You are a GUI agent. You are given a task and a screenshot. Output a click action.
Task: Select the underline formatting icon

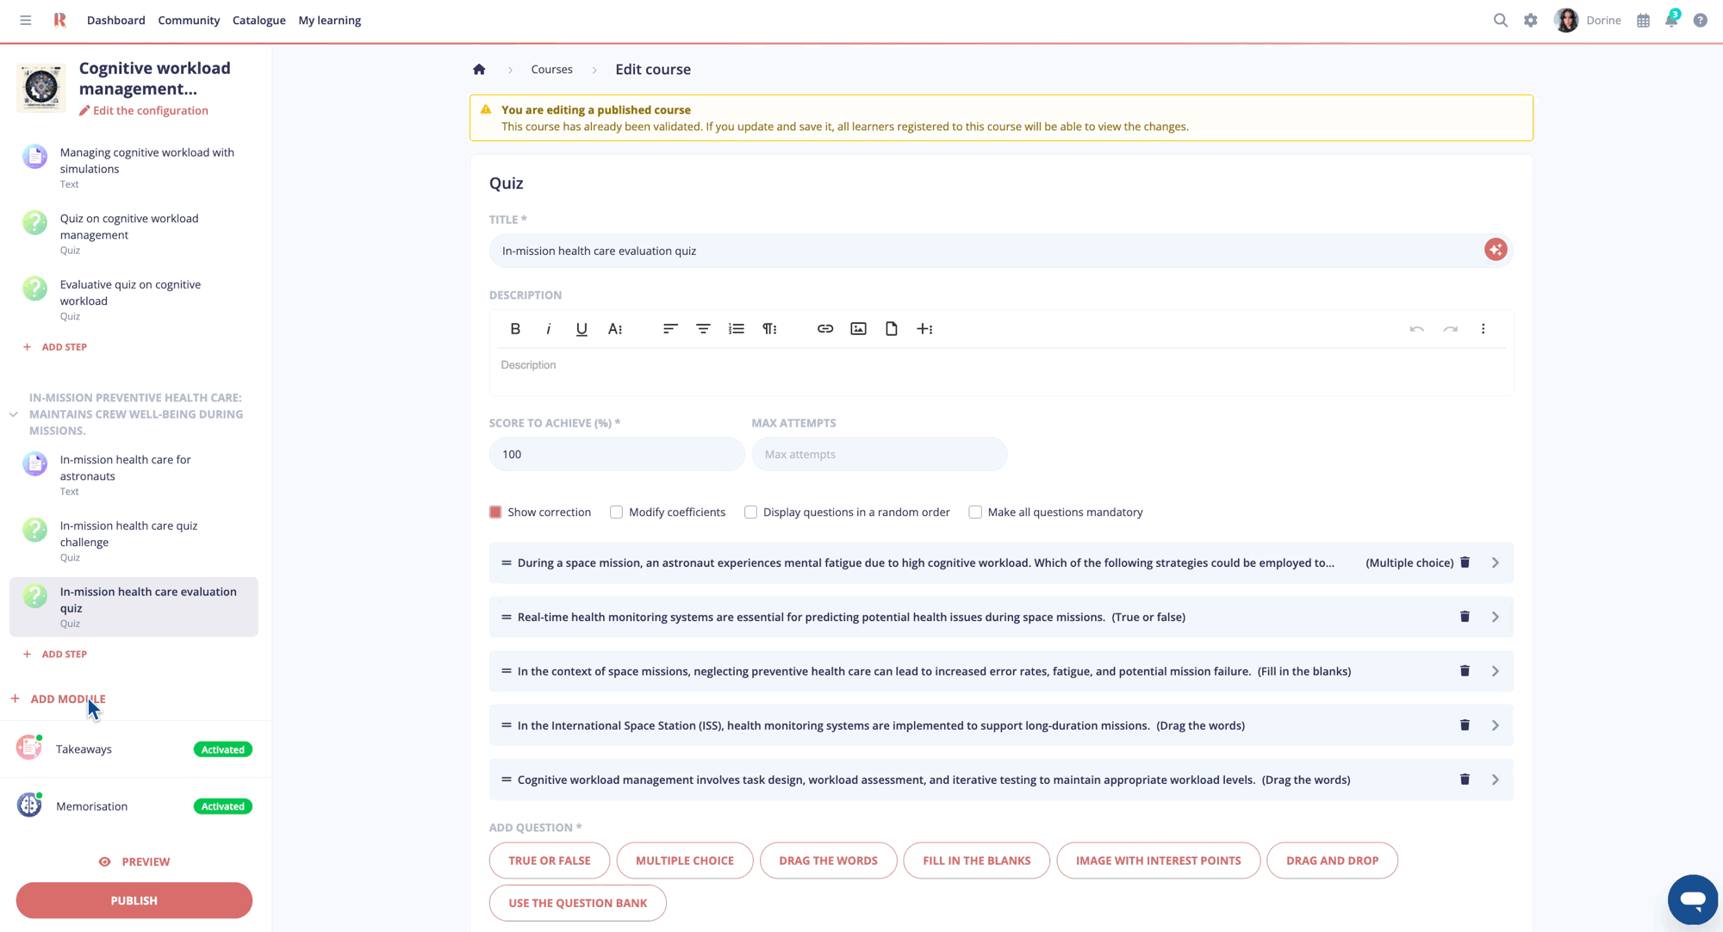pos(582,328)
